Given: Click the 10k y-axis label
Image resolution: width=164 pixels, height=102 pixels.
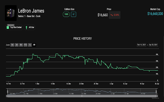Looking at the screenshot, I should [157, 74].
